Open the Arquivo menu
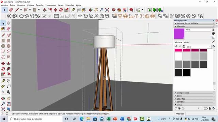The image size is (218, 122). [x=4, y=5]
